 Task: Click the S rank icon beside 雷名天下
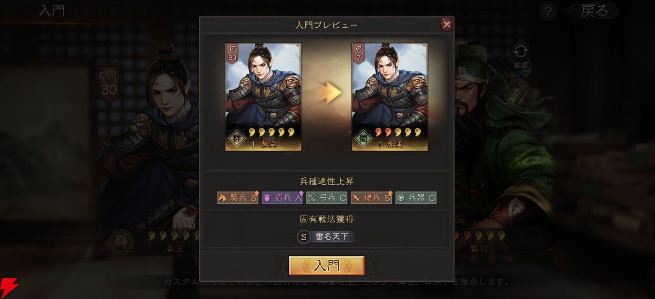(304, 237)
